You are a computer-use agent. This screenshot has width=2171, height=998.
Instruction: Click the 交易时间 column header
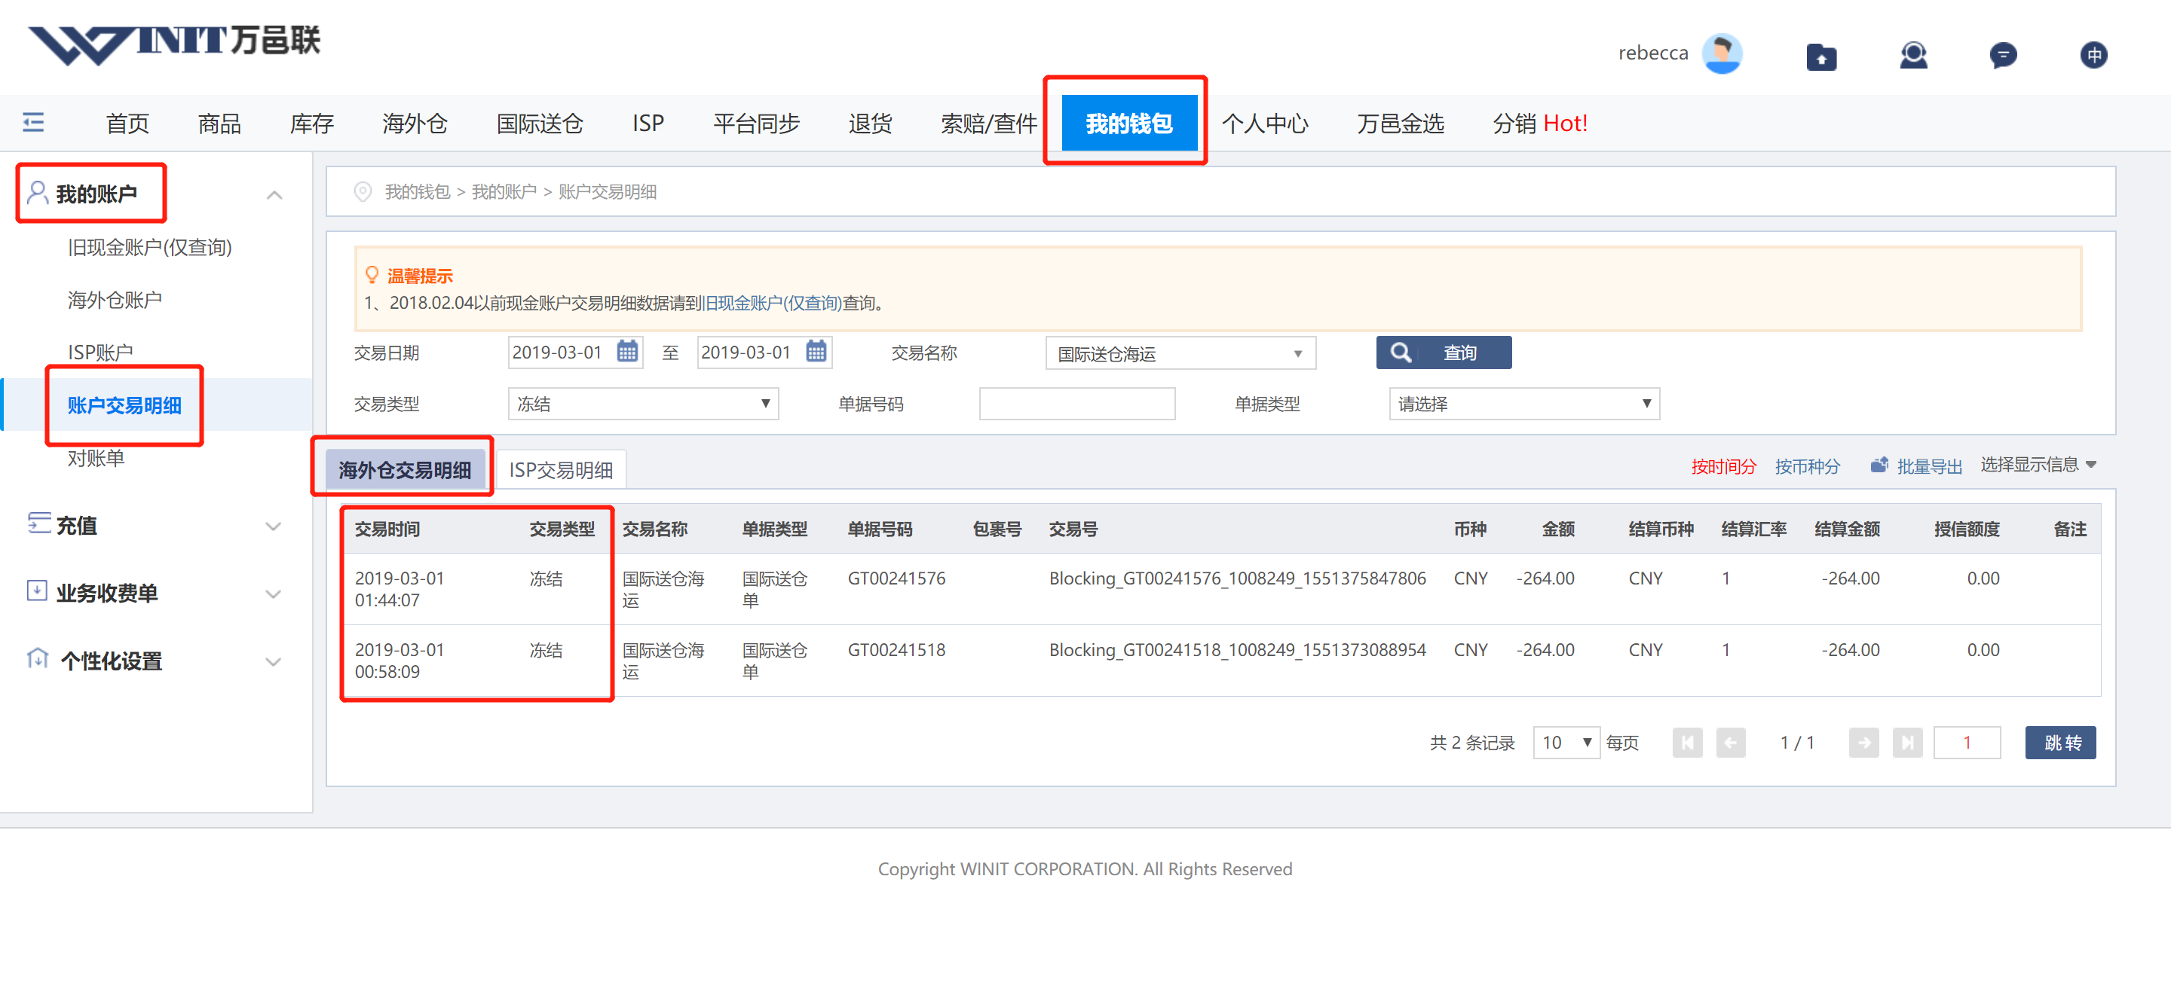(x=387, y=528)
